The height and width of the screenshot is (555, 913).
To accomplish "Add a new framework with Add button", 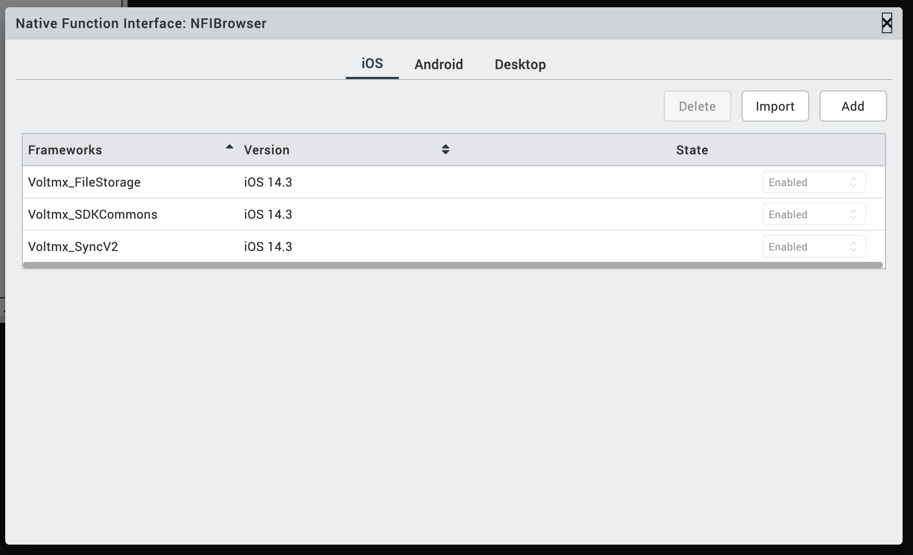I will click(853, 106).
